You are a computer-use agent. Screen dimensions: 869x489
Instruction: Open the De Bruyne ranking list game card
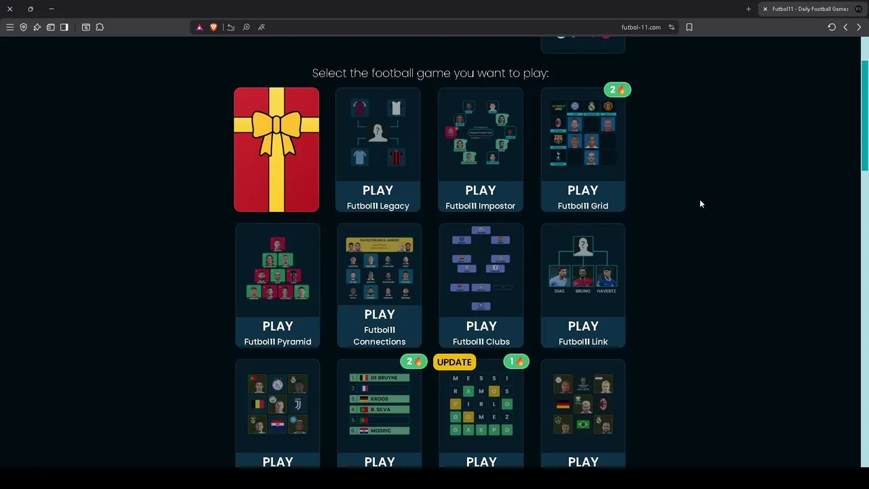[380, 413]
